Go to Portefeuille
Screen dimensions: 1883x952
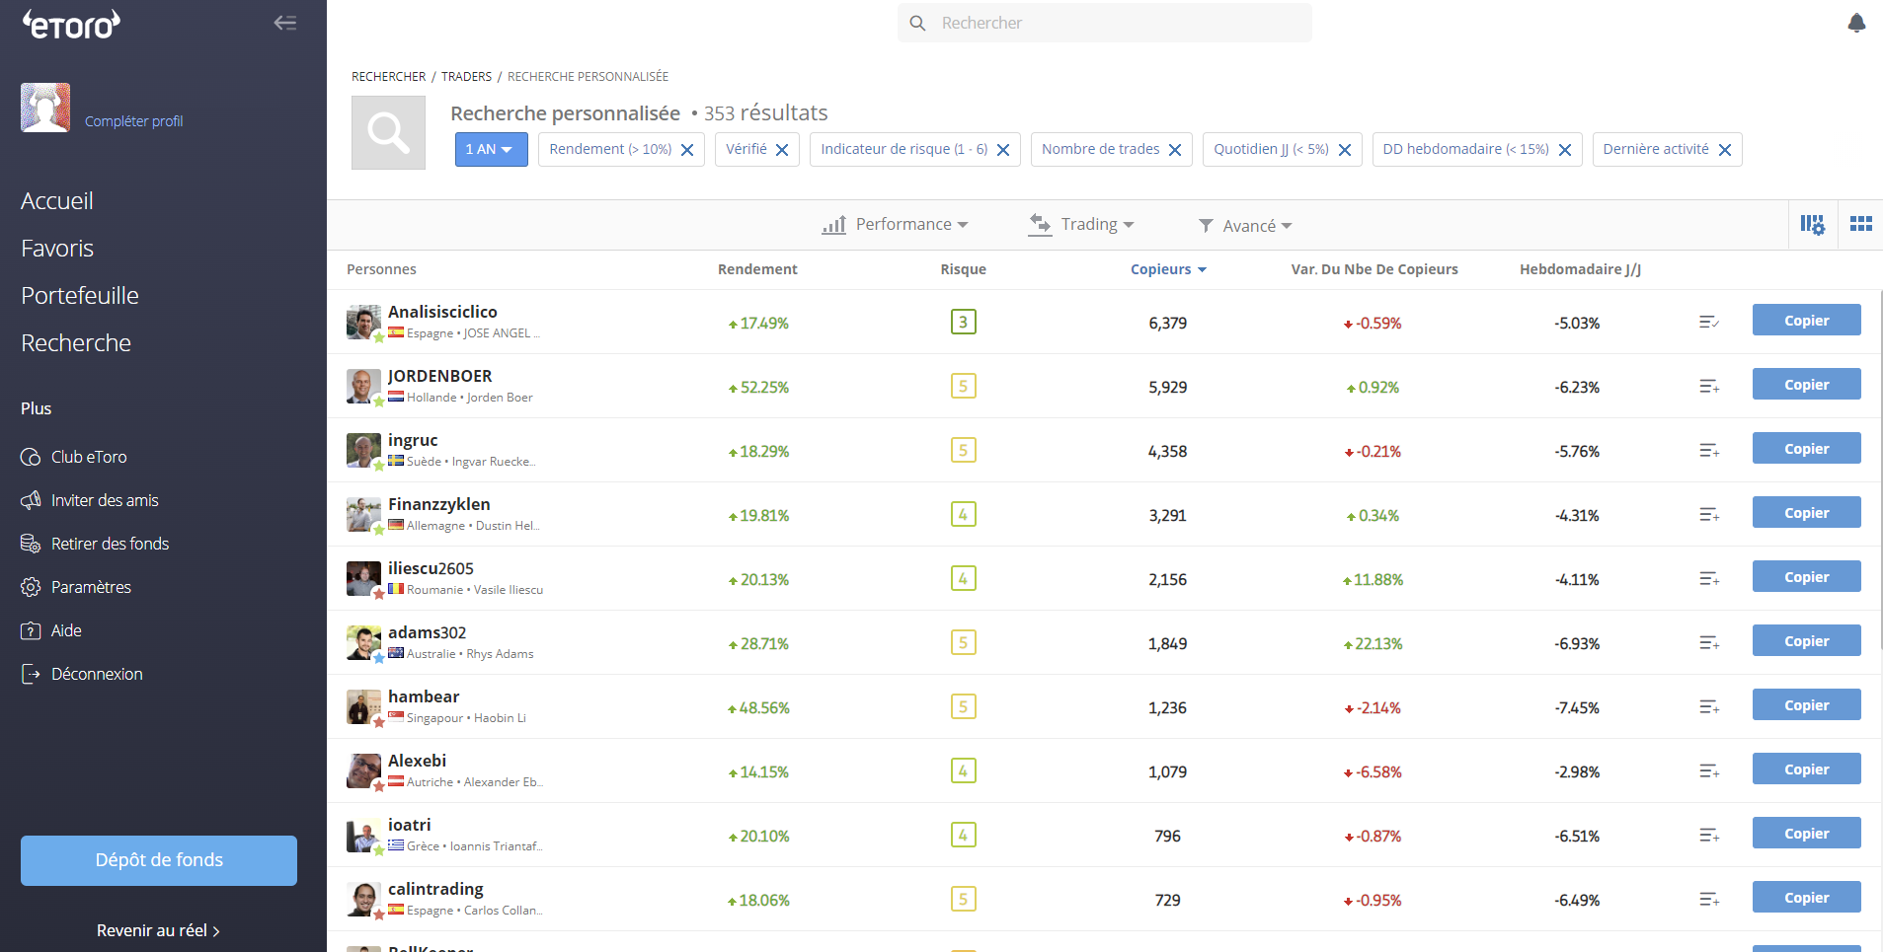tap(80, 296)
